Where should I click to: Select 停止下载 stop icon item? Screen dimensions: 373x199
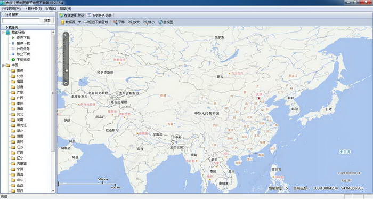[x=21, y=54]
